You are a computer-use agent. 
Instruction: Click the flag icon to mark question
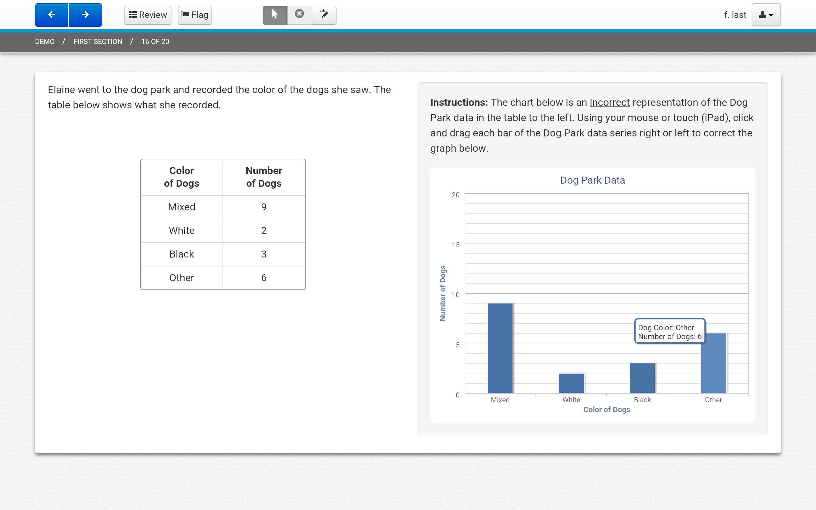[x=185, y=15]
